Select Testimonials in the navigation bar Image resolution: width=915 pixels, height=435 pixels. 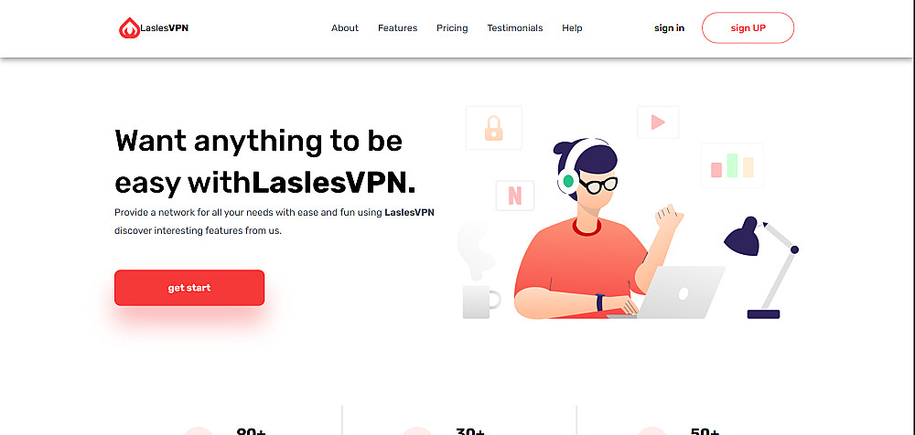[x=514, y=28]
